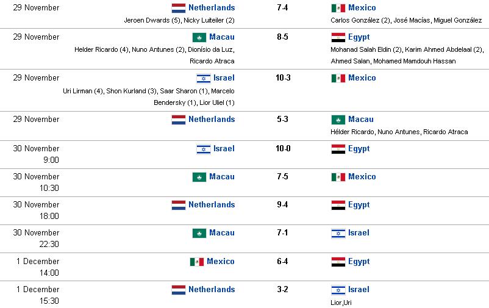489x308 pixels.
Task: Open the Netherlands link in the 9-4 match
Action: 212,205
